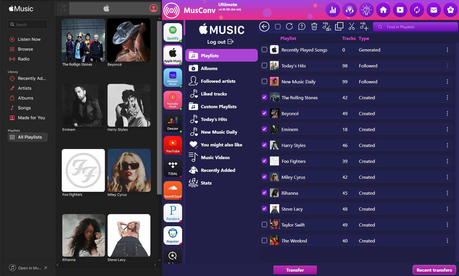This screenshot has width=459, height=276.
Task: Select All Playlists in Apple Music sidebar
Action: click(x=28, y=137)
